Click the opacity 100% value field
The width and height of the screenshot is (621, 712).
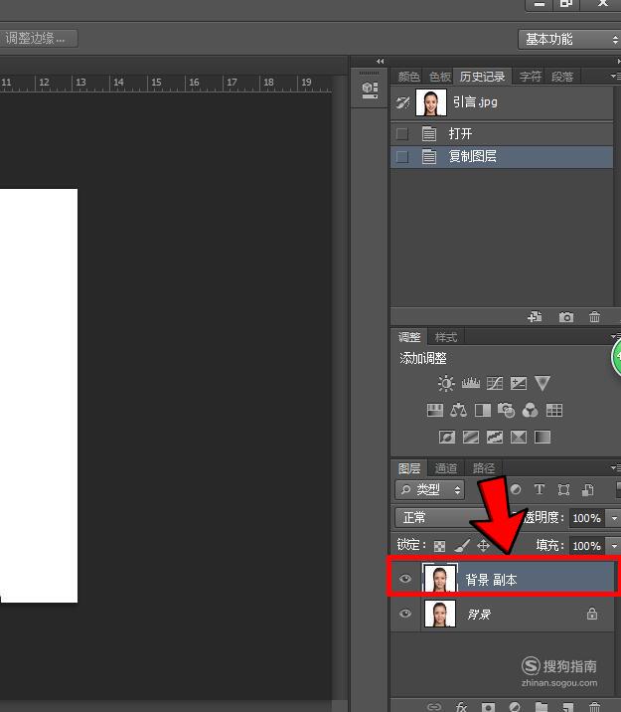pos(586,518)
